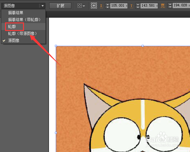Select the 轮廓 view option
This screenshot has width=190, height=152.
[x=23, y=27]
